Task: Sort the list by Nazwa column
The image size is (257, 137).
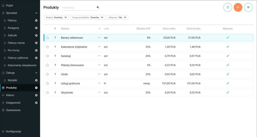Action: point(65,29)
